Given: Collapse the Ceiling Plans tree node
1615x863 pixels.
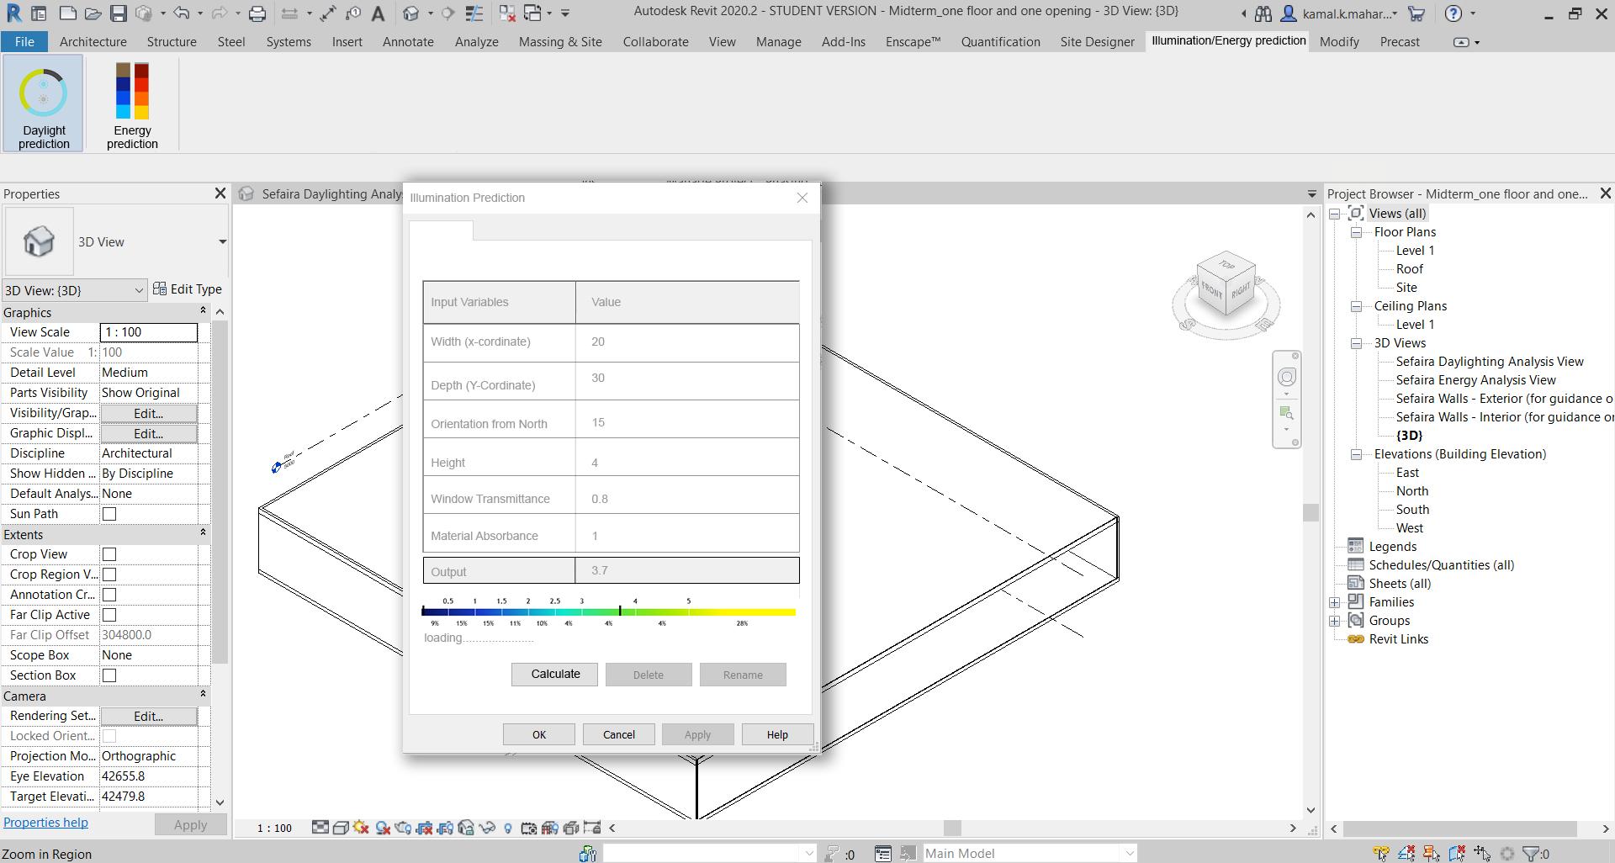Looking at the screenshot, I should (x=1356, y=306).
